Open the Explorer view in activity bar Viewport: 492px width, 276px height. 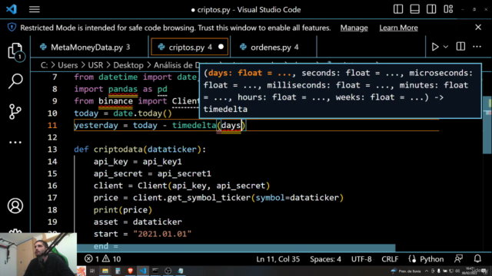tap(15, 51)
